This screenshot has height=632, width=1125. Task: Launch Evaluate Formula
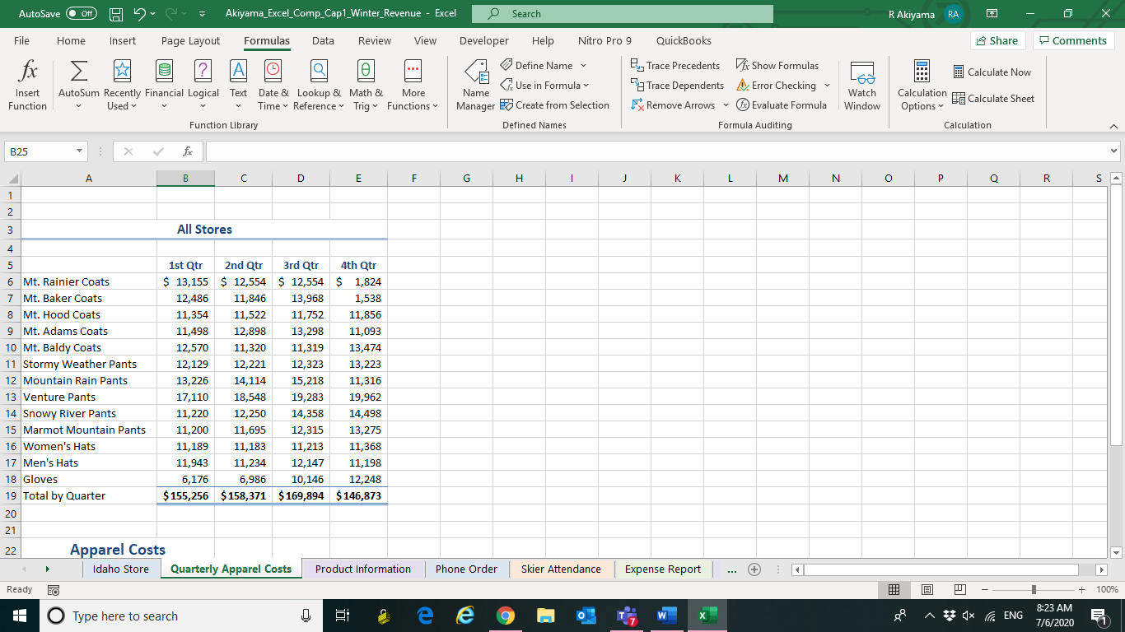pyautogui.click(x=782, y=105)
